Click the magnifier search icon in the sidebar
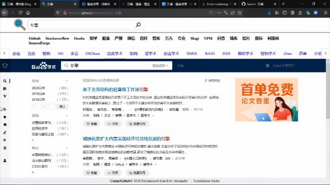The width and height of the screenshot is (330, 185). pos(5,81)
